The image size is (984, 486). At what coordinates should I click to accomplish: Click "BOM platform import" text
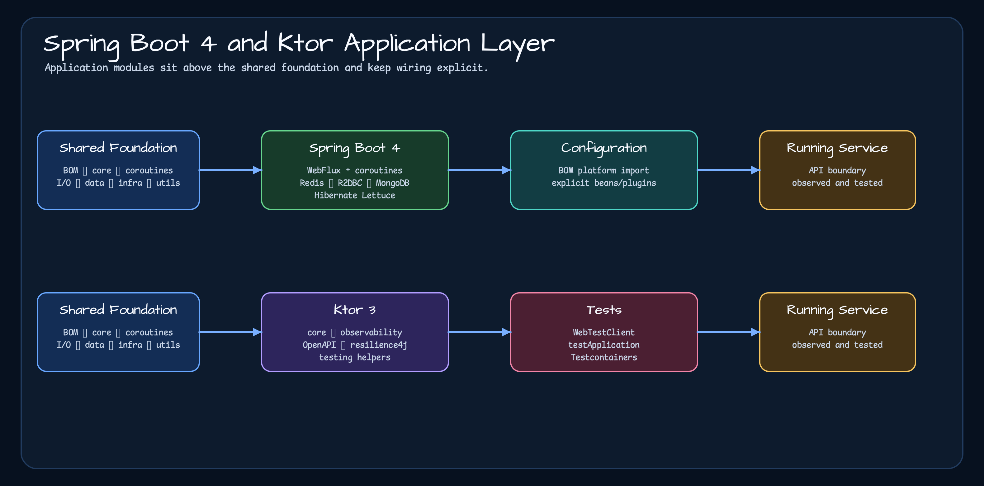(x=603, y=170)
